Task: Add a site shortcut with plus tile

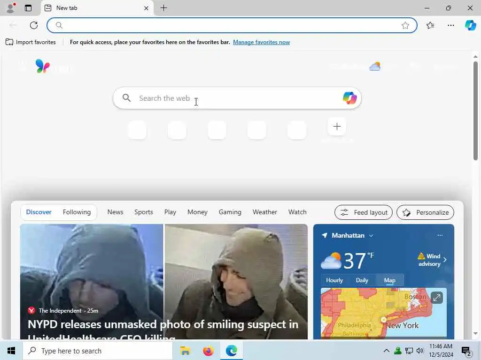Action: [337, 127]
